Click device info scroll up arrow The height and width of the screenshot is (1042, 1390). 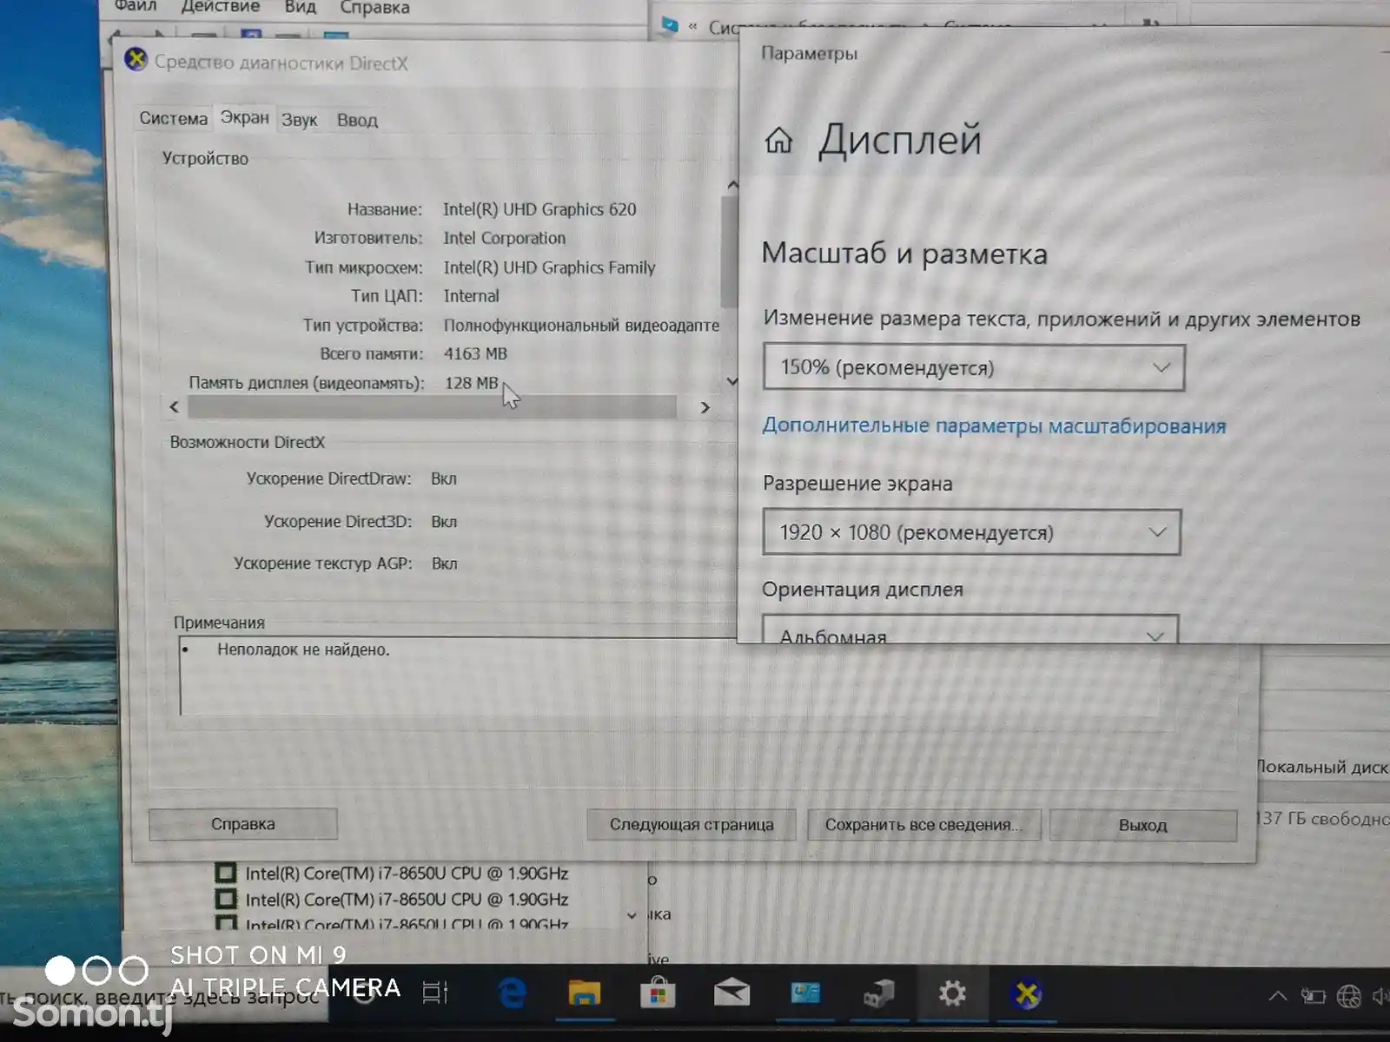[x=732, y=184]
